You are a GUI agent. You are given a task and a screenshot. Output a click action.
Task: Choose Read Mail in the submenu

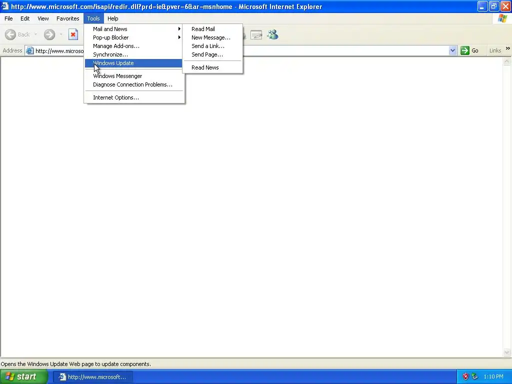tap(212, 29)
